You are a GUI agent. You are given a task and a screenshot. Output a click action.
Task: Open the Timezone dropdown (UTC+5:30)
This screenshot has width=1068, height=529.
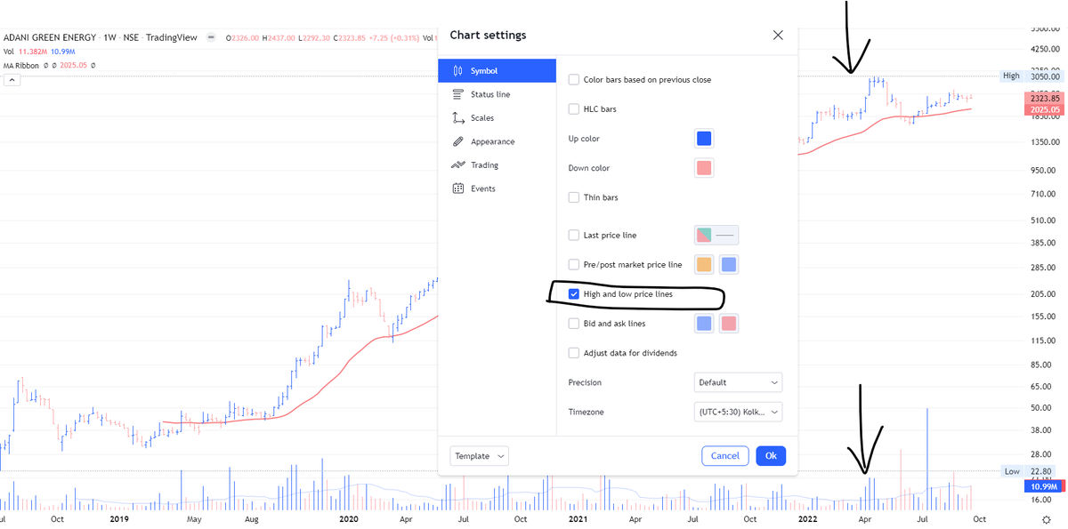(738, 412)
